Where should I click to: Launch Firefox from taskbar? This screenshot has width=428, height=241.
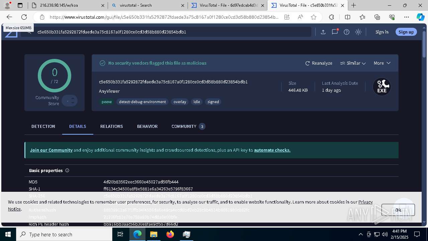pos(170,234)
